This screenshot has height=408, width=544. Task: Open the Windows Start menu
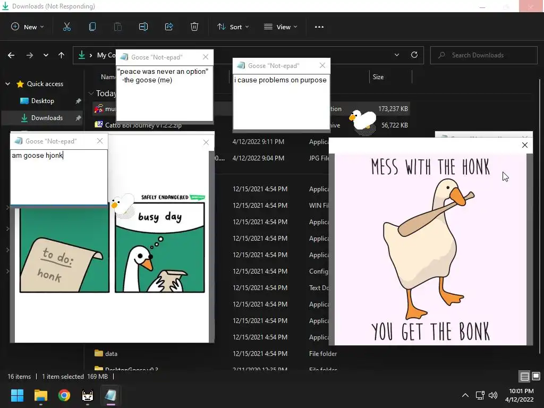pyautogui.click(x=17, y=395)
